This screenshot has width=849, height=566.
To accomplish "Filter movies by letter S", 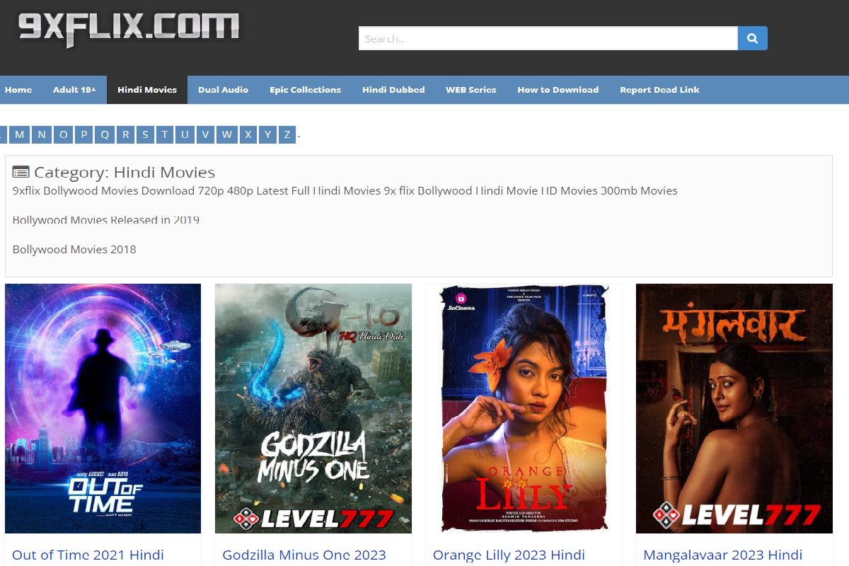I will pos(145,134).
